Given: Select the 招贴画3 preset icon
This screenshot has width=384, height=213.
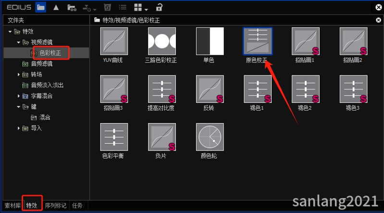Looking at the screenshot, I should click(114, 89).
